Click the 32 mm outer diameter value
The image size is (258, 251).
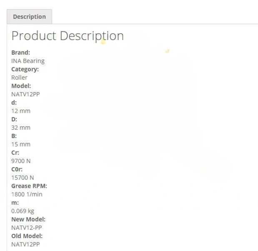tap(21, 128)
